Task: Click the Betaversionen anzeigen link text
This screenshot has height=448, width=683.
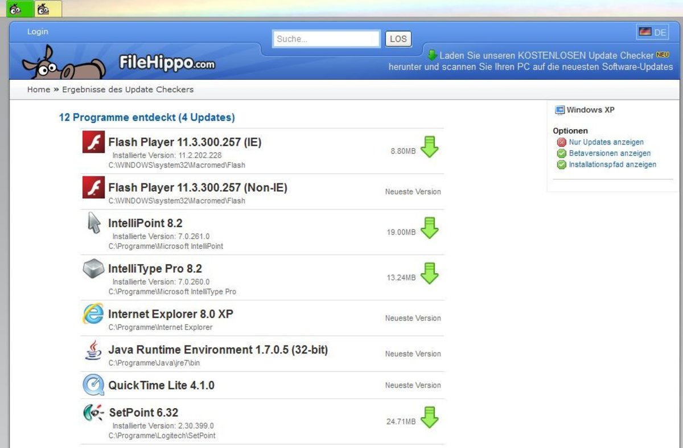Action: 610,153
